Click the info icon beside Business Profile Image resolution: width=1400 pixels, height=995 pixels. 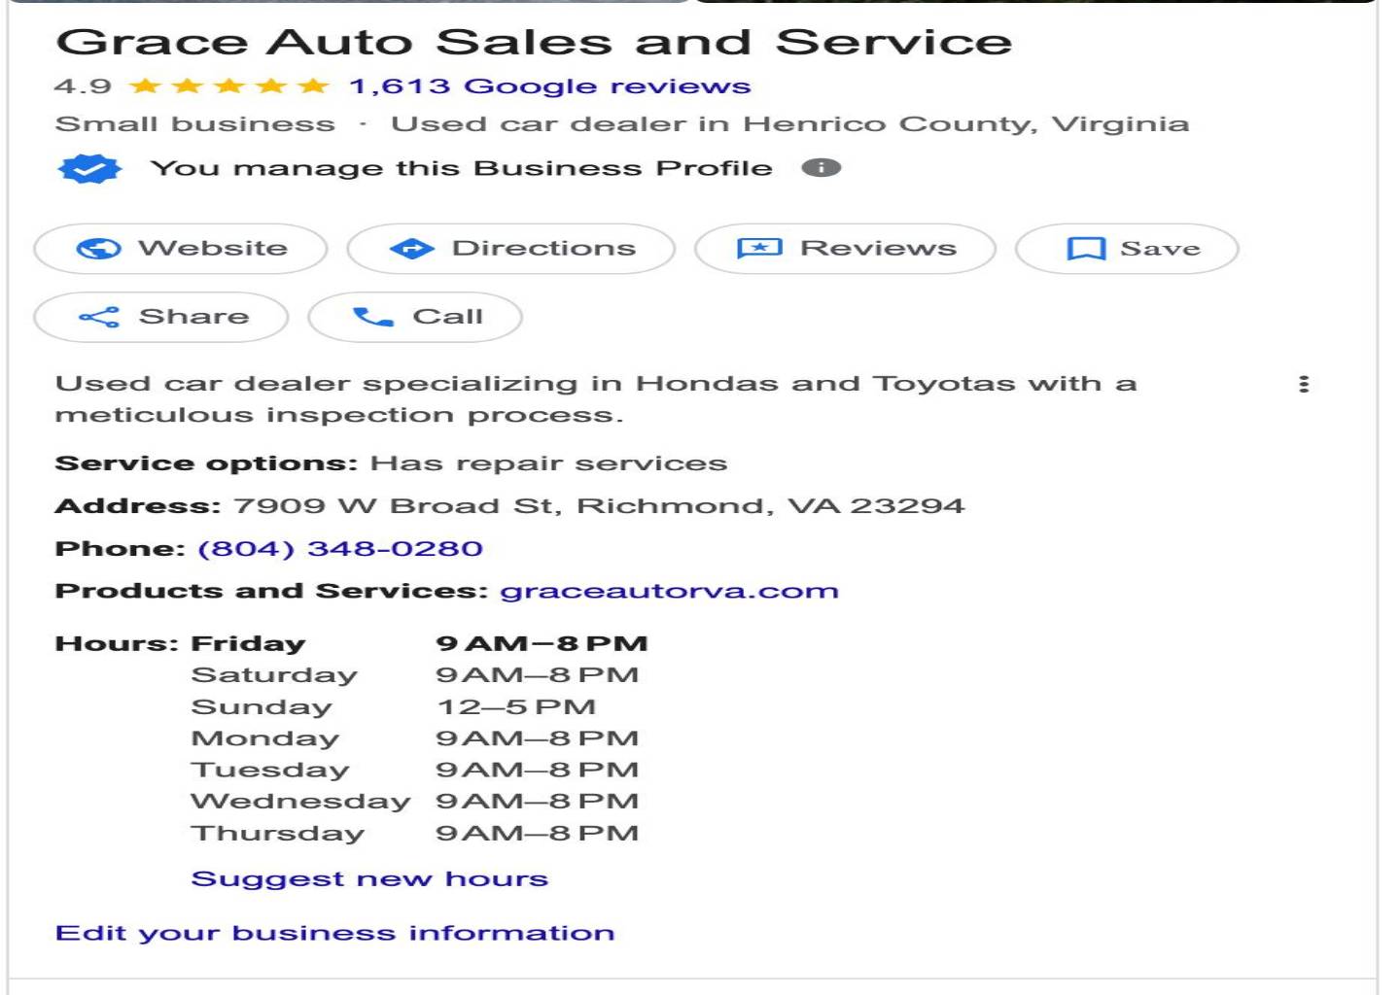(x=821, y=168)
